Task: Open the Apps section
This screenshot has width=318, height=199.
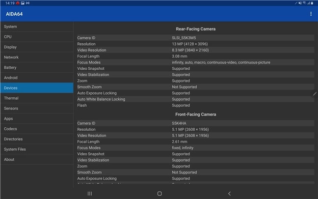Action: (x=37, y=118)
